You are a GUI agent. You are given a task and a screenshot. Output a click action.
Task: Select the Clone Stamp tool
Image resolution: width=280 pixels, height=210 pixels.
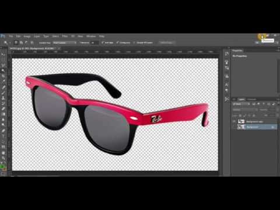[3, 98]
